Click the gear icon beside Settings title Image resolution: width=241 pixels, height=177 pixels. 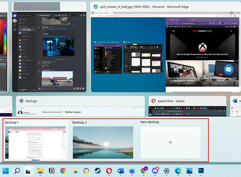(x=21, y=101)
